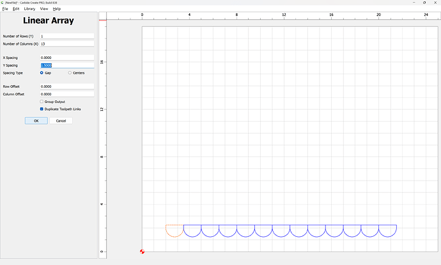Cancel the Linear Array dialog
Viewport: 441px width, 265px height.
(x=61, y=120)
